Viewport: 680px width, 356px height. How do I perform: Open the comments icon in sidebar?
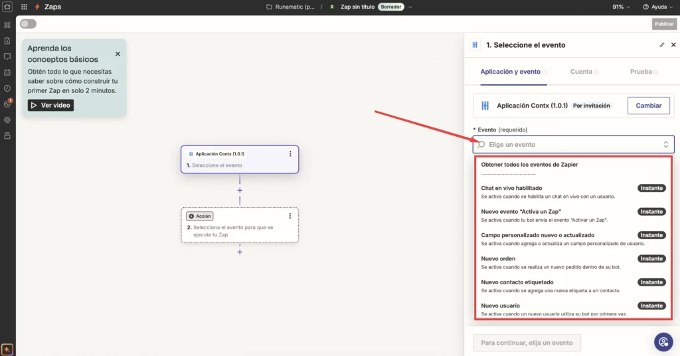tap(7, 57)
